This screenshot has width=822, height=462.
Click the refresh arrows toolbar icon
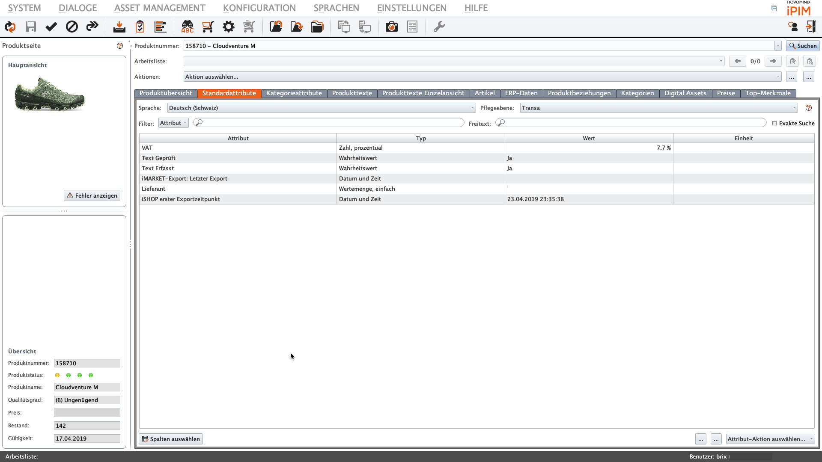10,27
